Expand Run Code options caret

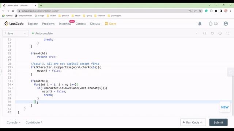coord(201,122)
